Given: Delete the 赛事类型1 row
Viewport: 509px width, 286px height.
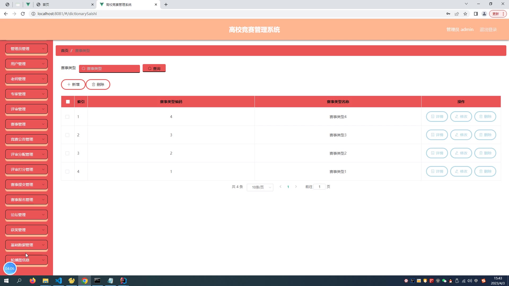Looking at the screenshot, I should tap(485, 171).
